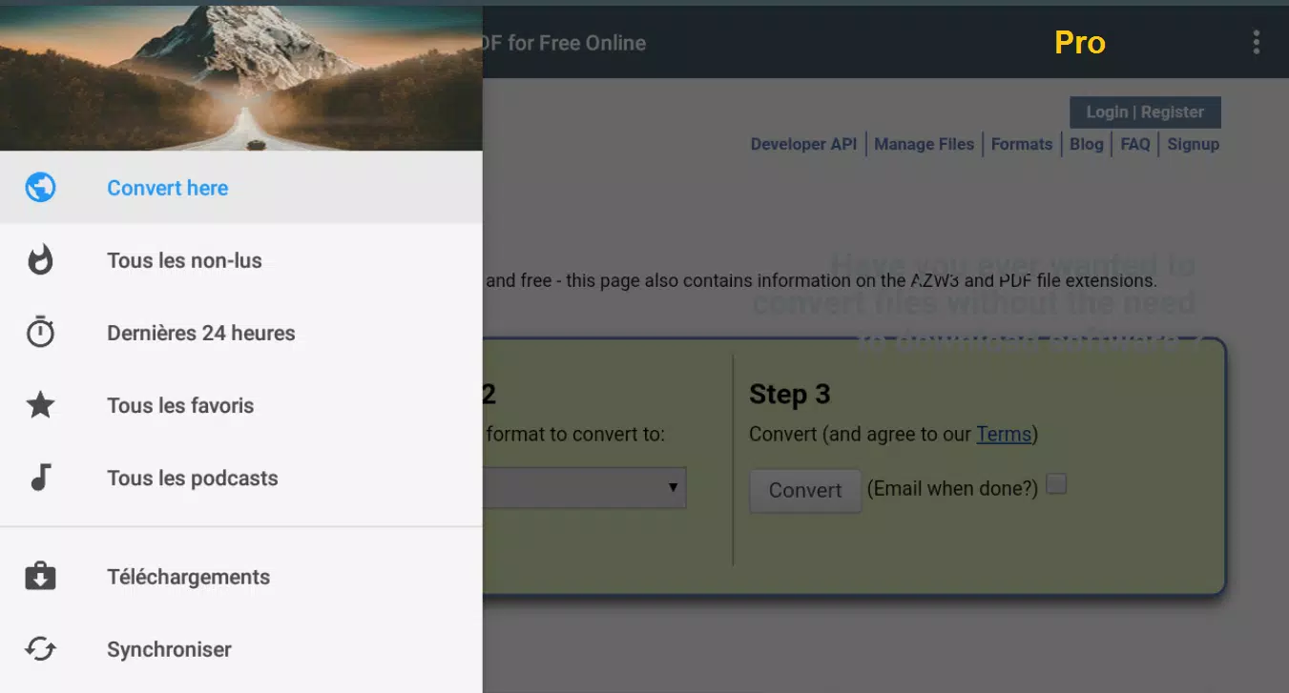Open the Manage Files link

(x=925, y=144)
